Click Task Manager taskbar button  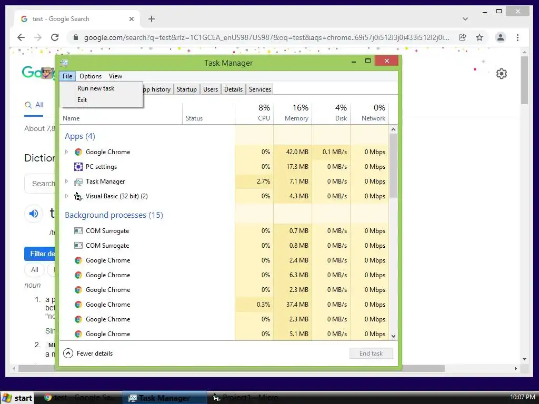click(x=165, y=398)
